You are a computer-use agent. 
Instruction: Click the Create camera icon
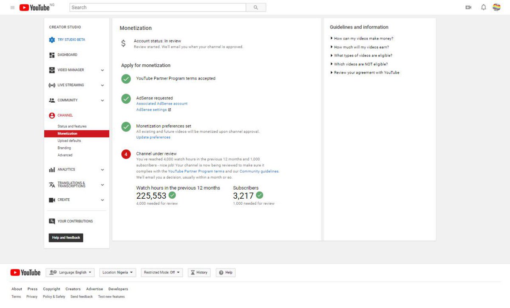click(52, 200)
